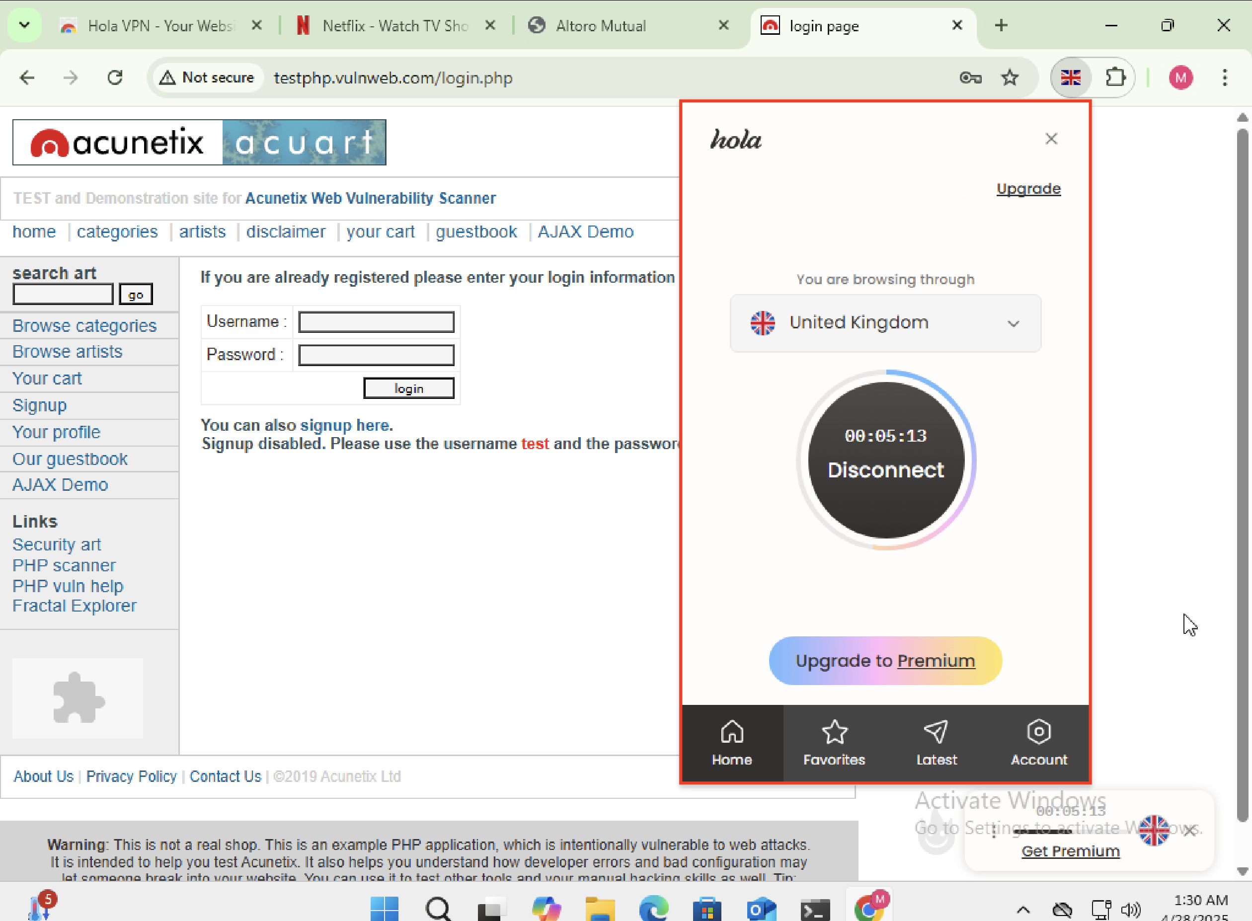
Task: Go forward to next page
Action: [71, 77]
